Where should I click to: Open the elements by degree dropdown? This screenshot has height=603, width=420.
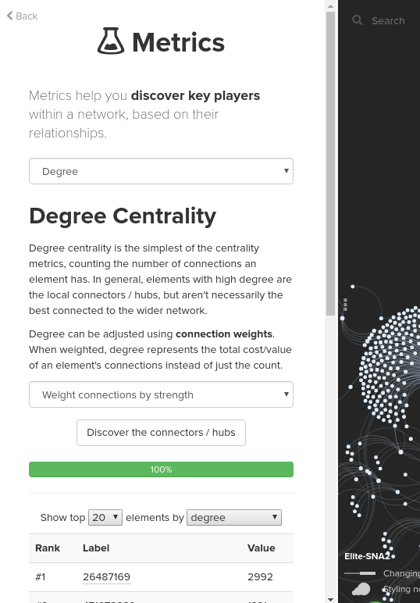234,517
